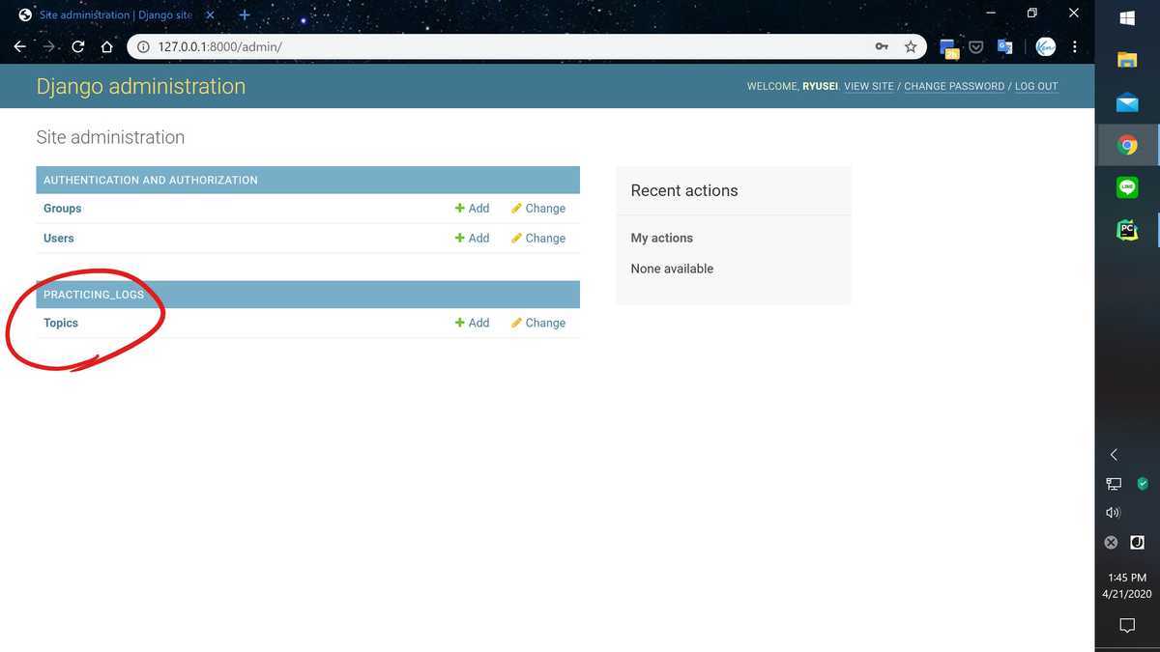Click Change for Groups
This screenshot has height=652, width=1160.
tap(538, 209)
